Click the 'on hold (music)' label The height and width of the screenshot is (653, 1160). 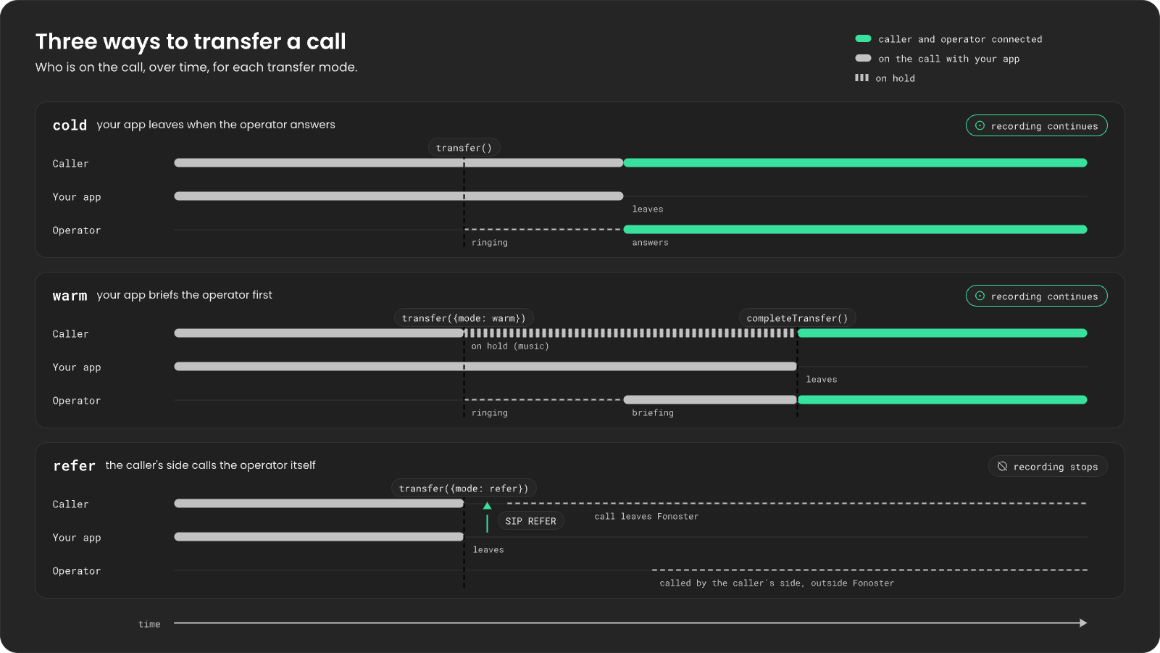(510, 346)
